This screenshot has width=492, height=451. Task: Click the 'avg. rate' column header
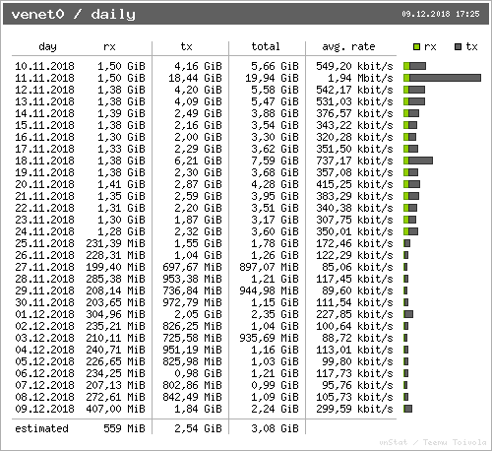tap(348, 46)
